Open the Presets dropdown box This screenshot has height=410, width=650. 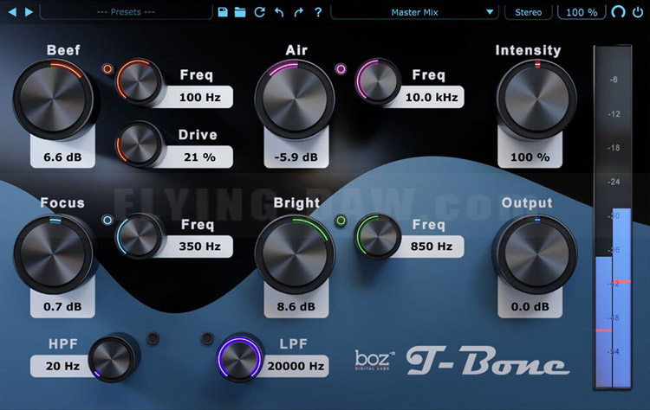126,12
